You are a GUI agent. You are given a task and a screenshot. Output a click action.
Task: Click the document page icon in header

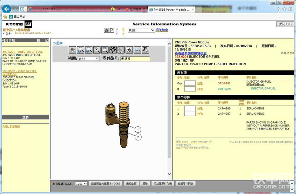112,30
